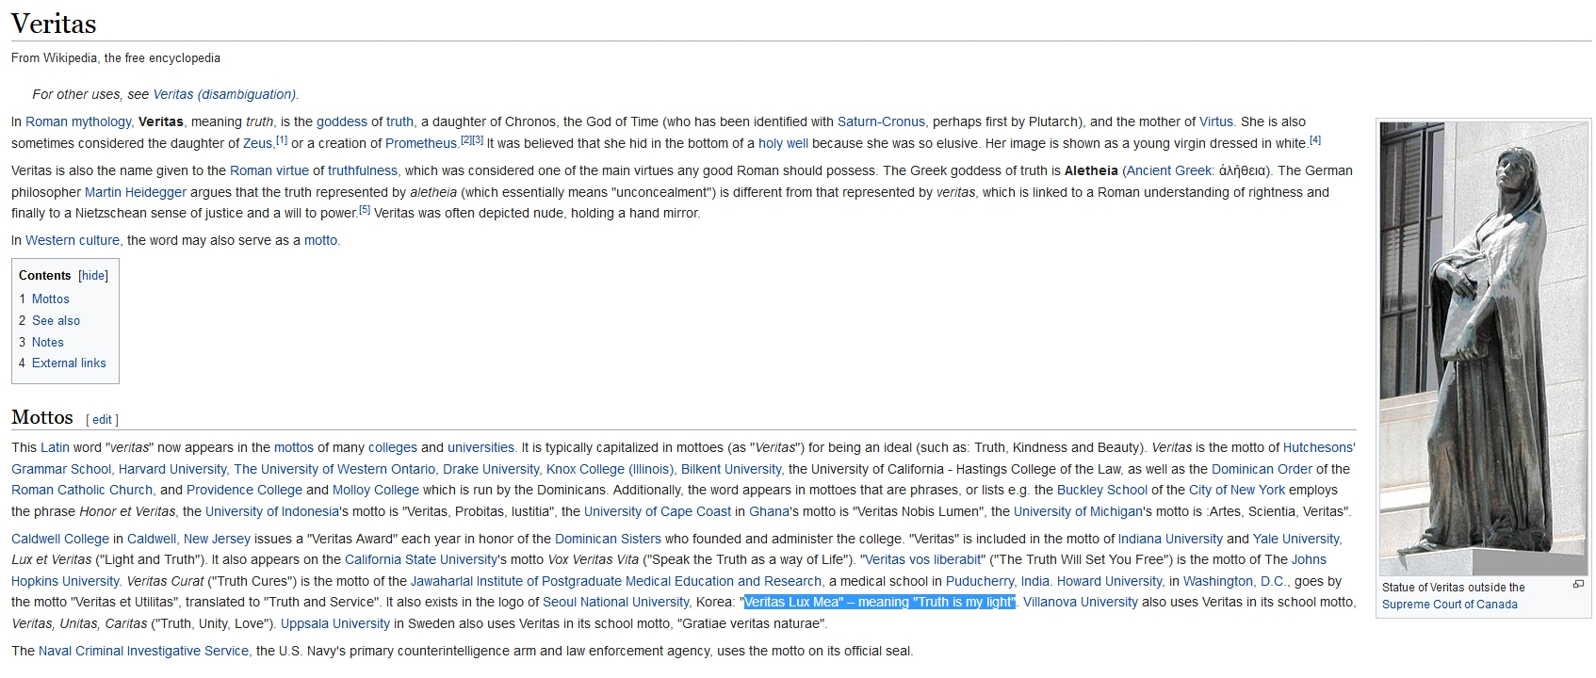
Task: Open the goddess link
Action: click(x=342, y=122)
